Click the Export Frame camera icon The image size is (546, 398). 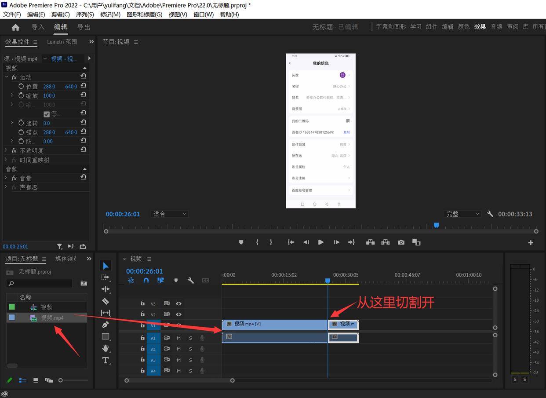[401, 242]
